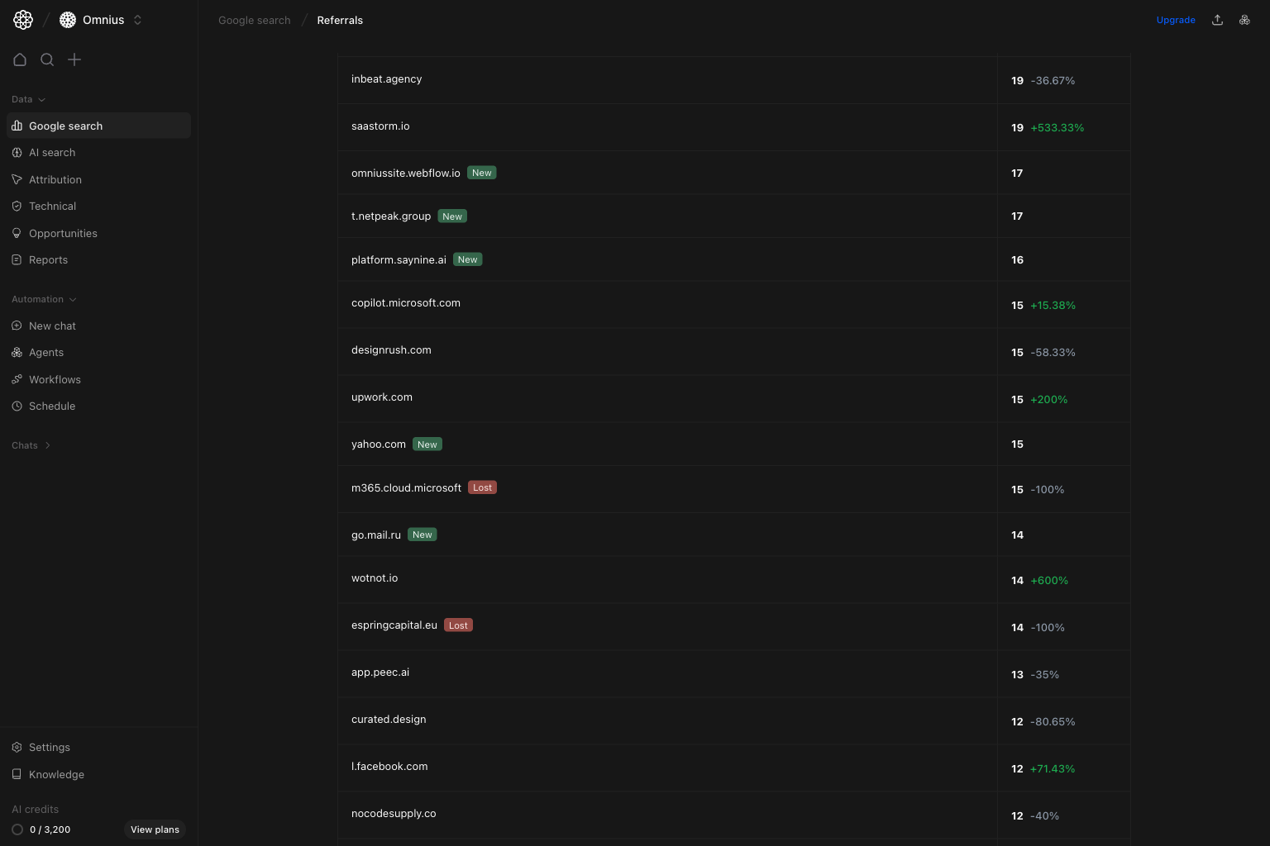Open the AI search section
Screen dimensions: 1270x846
tap(52, 152)
